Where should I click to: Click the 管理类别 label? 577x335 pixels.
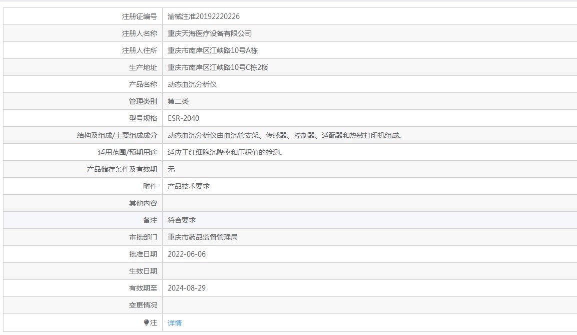tap(143, 101)
